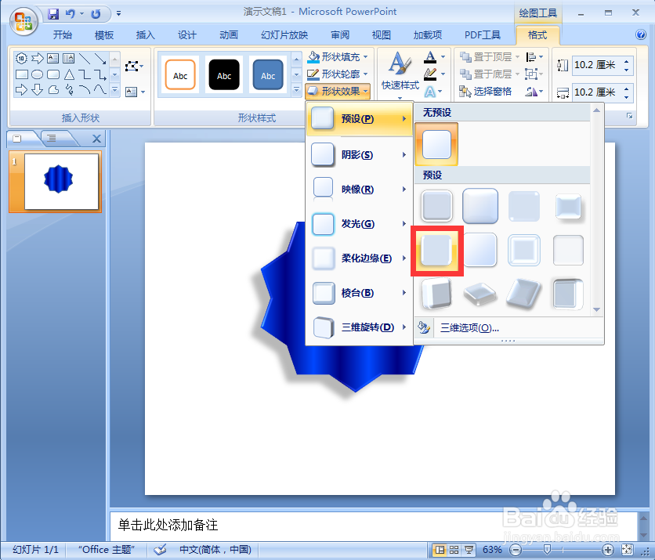Expand Bevel (棱台) submenu
Viewport: 655px width, 560px height.
click(360, 293)
